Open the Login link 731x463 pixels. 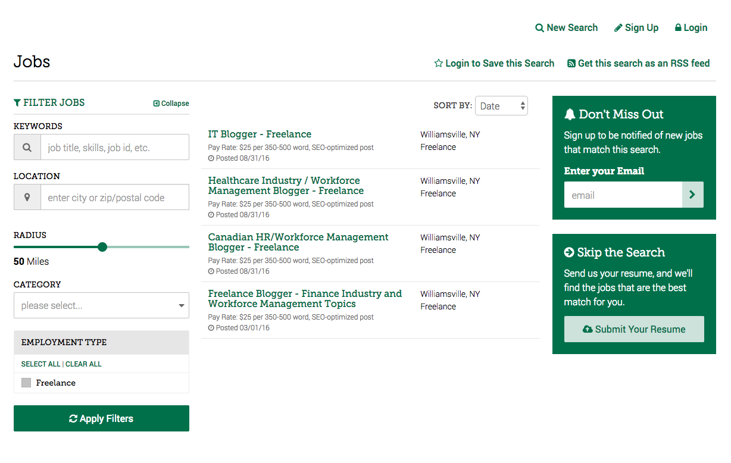pyautogui.click(x=691, y=28)
